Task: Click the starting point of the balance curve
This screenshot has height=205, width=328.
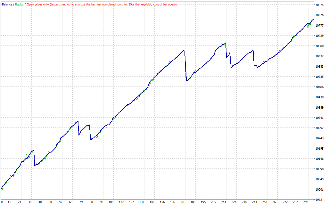Action: coord(2,190)
